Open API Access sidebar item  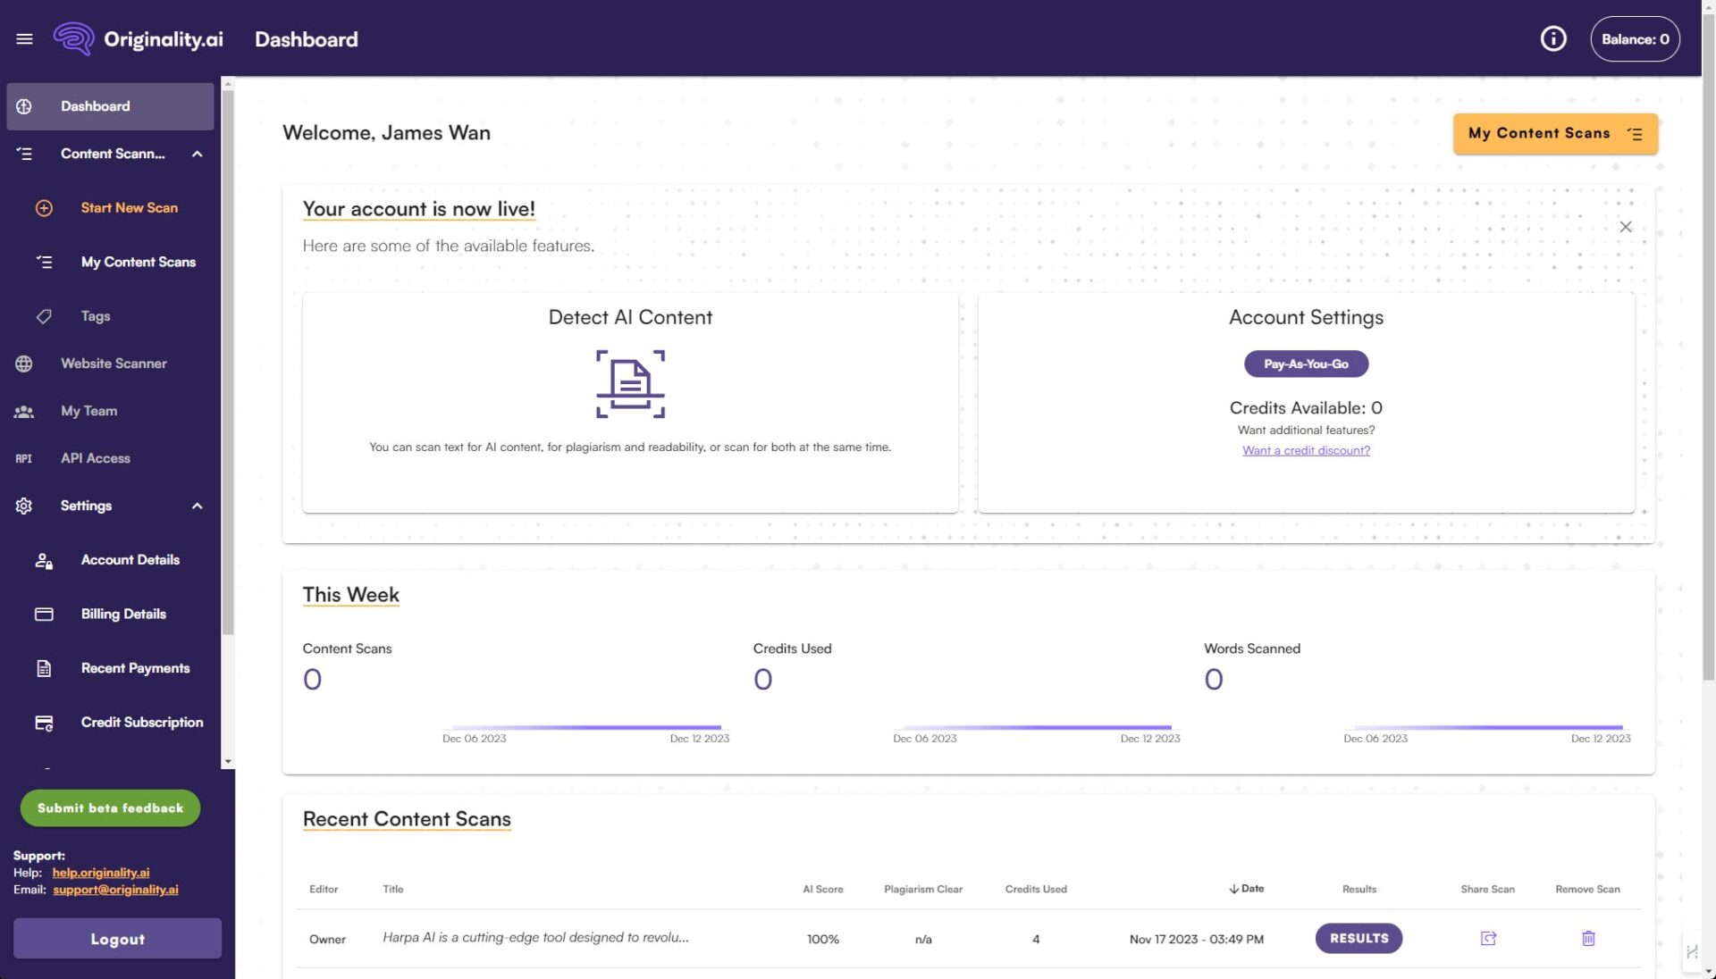click(x=96, y=458)
